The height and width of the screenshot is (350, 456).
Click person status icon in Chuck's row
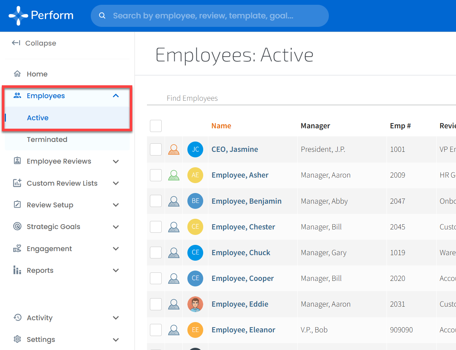(174, 253)
